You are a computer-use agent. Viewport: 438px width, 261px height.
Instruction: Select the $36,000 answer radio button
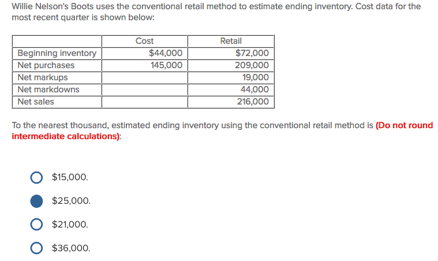36,248
